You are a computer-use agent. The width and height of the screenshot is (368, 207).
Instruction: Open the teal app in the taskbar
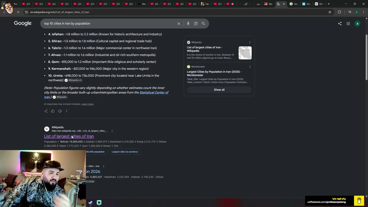99,202
